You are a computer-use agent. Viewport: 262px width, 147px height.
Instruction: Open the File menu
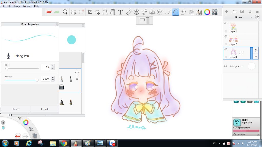point(3,6)
